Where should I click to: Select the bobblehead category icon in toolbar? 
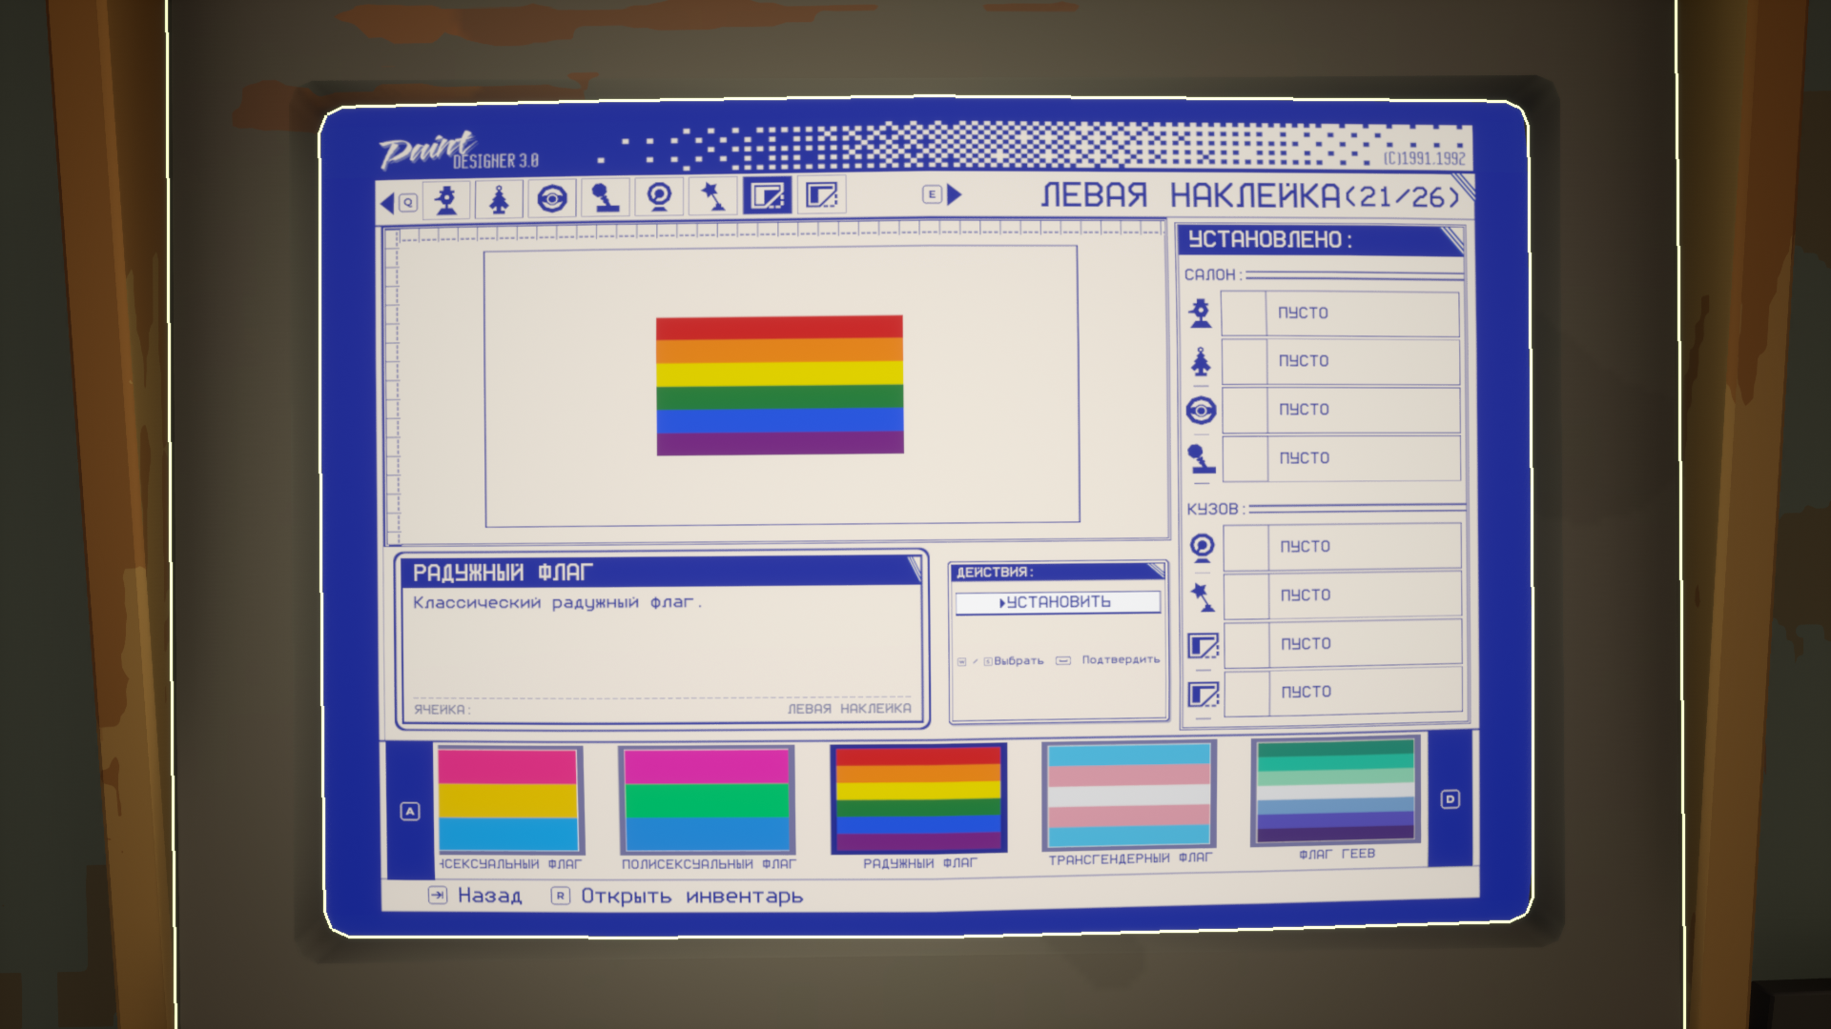[x=445, y=200]
